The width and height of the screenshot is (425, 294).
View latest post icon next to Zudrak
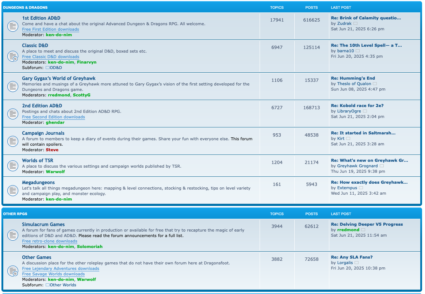355,24
